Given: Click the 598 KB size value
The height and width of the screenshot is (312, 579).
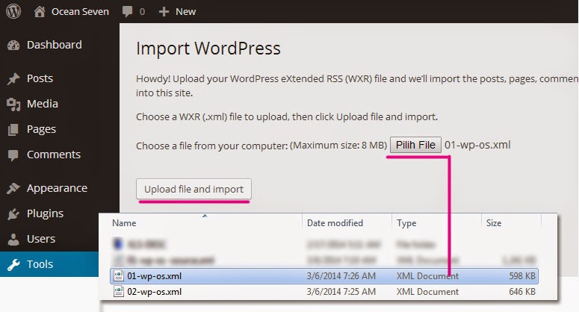Looking at the screenshot, I should pos(522,276).
